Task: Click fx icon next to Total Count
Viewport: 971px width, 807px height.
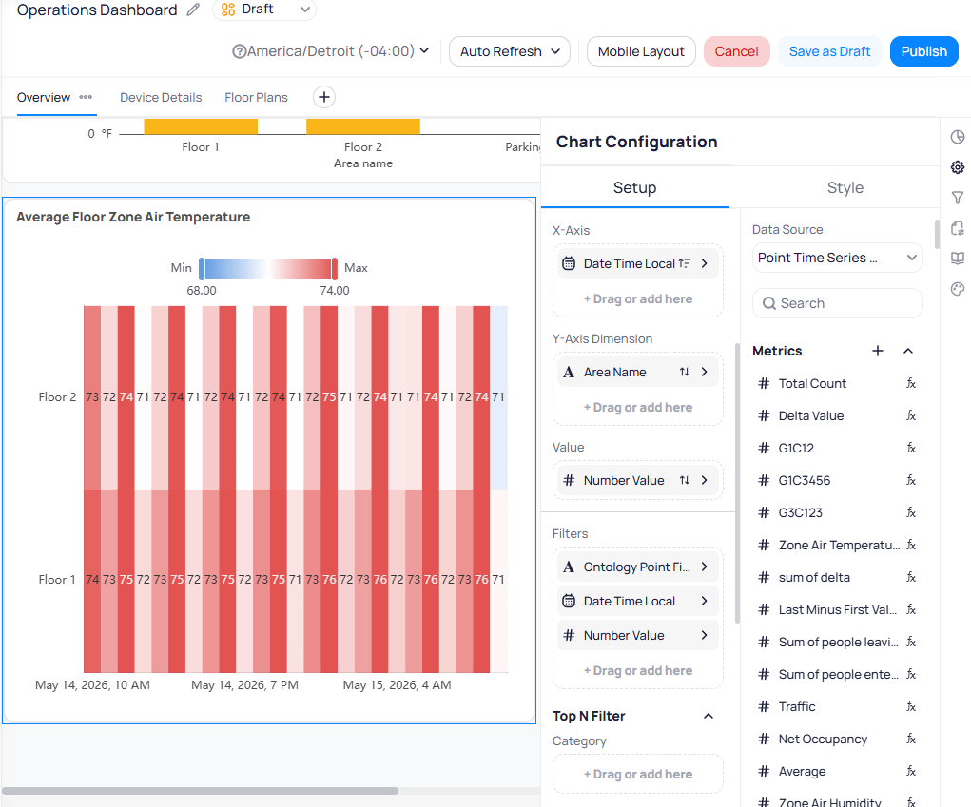Action: 911,383
